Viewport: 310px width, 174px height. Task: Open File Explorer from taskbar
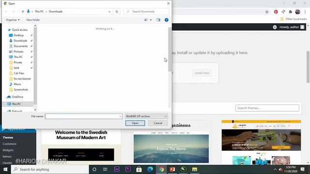[x=195, y=169]
